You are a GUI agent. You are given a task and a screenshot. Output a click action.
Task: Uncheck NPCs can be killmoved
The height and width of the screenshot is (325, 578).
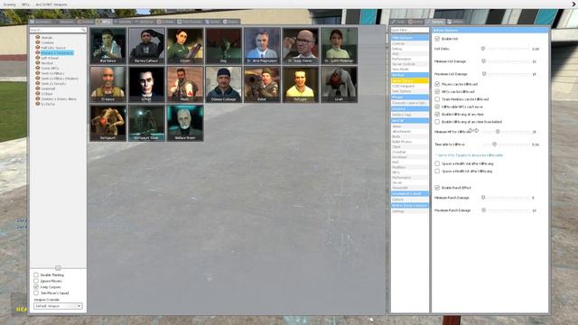click(437, 91)
